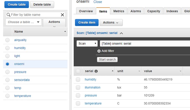Open the Scan type dropdown
Image resolution: width=190 pixels, height=110 pixels.
pyautogui.click(x=87, y=44)
